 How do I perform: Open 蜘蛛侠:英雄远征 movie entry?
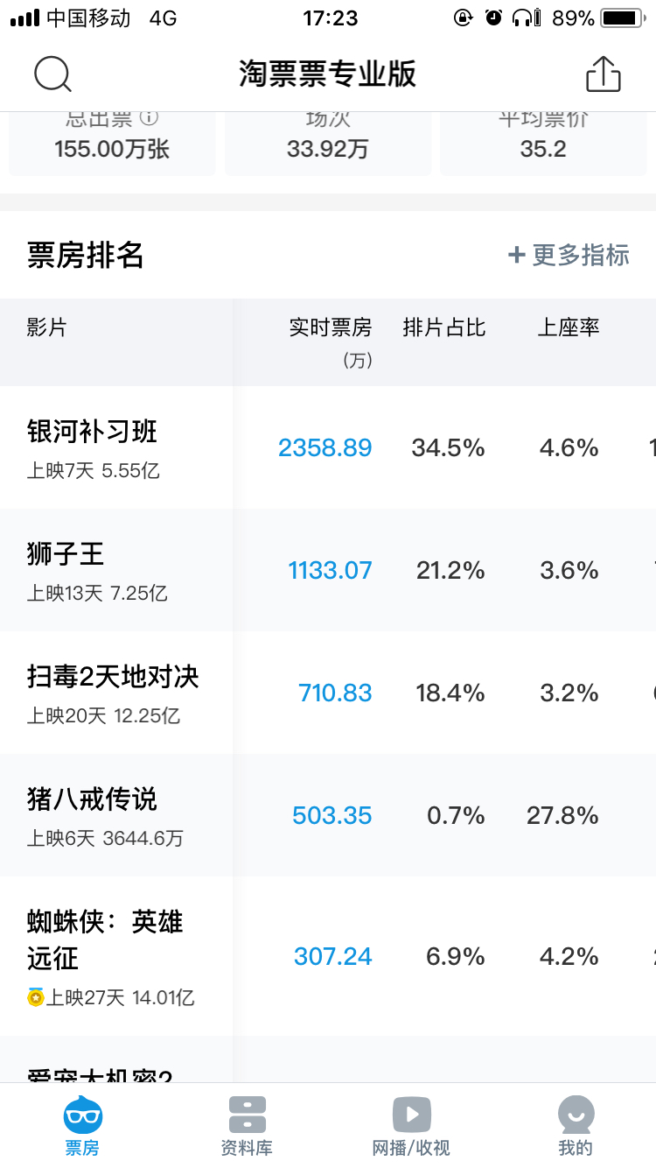coord(105,939)
